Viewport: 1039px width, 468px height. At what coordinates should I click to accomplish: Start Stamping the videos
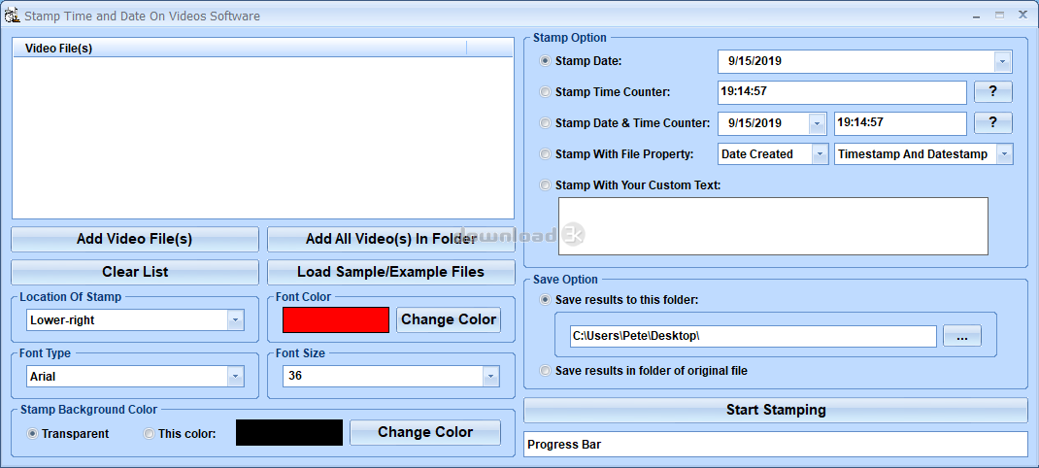point(776,410)
